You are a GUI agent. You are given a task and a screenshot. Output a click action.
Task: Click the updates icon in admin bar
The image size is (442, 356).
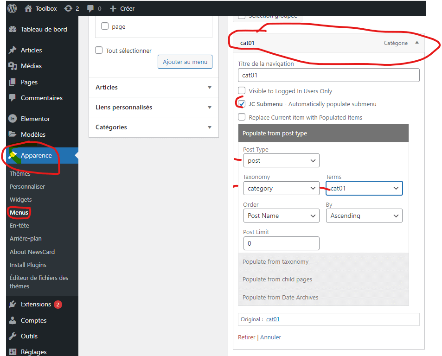(69, 8)
